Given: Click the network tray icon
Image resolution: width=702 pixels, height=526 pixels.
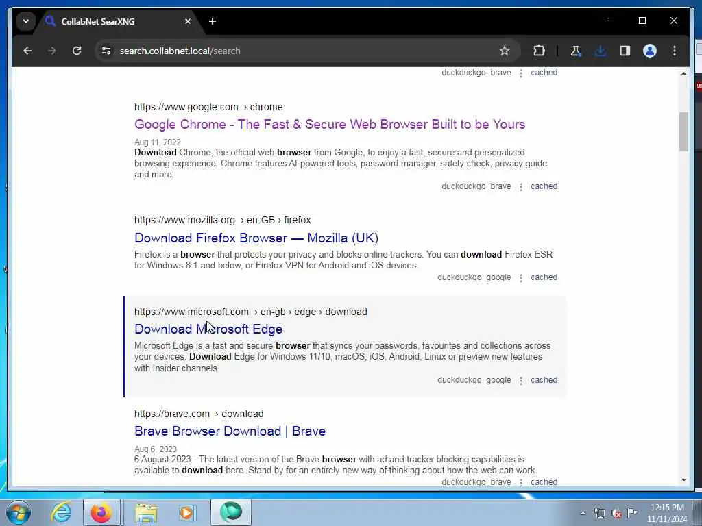Looking at the screenshot, I should tap(599, 514).
